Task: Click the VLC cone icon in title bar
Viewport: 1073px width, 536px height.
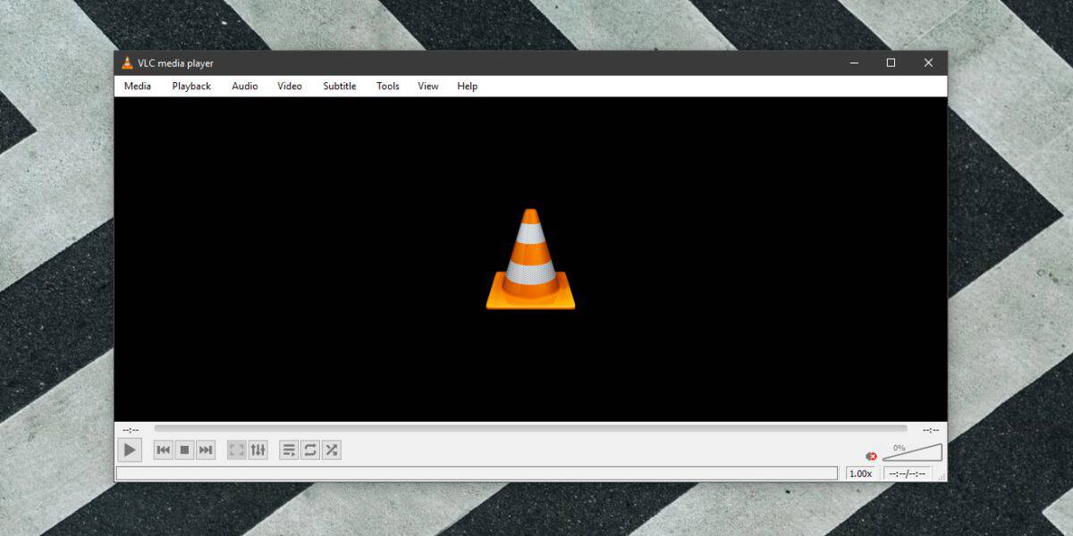Action: click(x=127, y=63)
